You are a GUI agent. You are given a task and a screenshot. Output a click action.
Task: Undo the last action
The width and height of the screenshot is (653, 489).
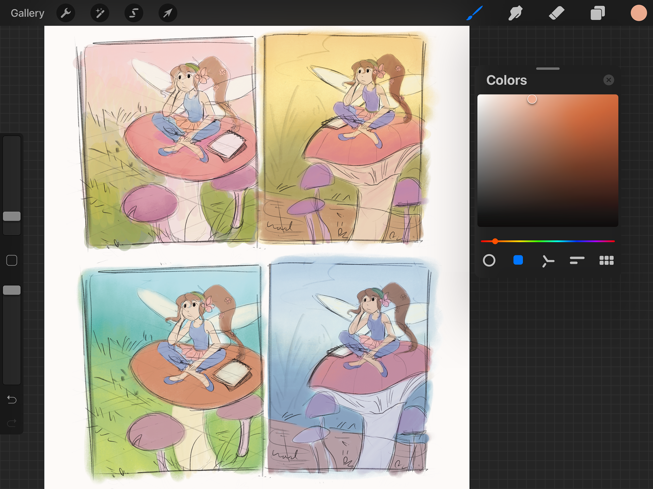click(x=12, y=400)
